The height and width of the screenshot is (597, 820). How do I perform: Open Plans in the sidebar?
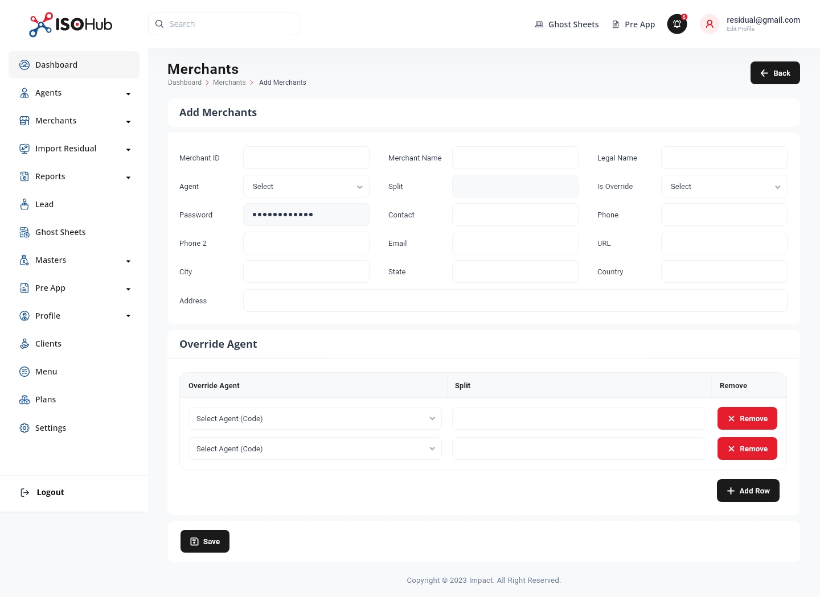tap(74, 400)
